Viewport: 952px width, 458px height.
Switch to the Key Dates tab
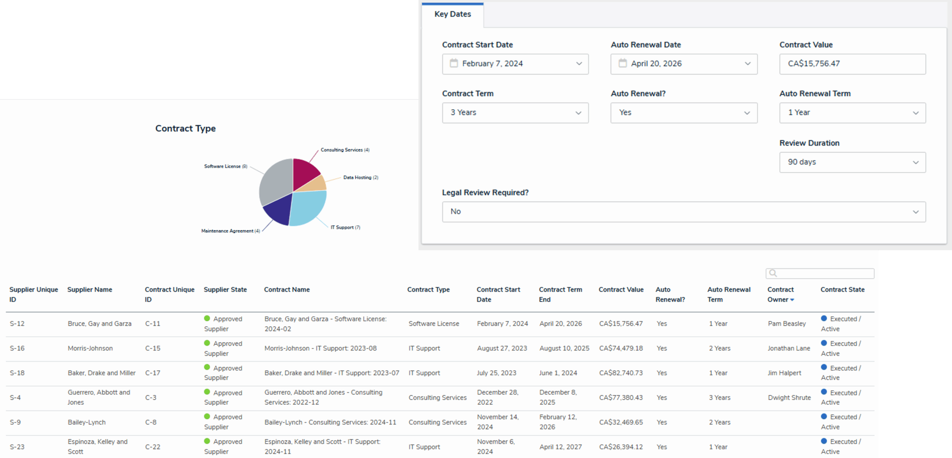click(453, 14)
